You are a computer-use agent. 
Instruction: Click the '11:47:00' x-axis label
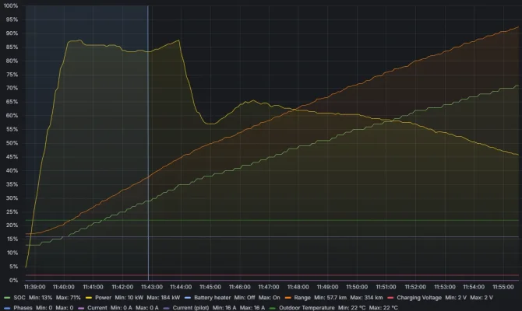269,287
